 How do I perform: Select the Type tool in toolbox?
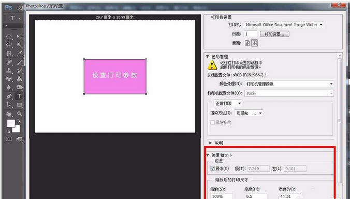click(x=20, y=96)
